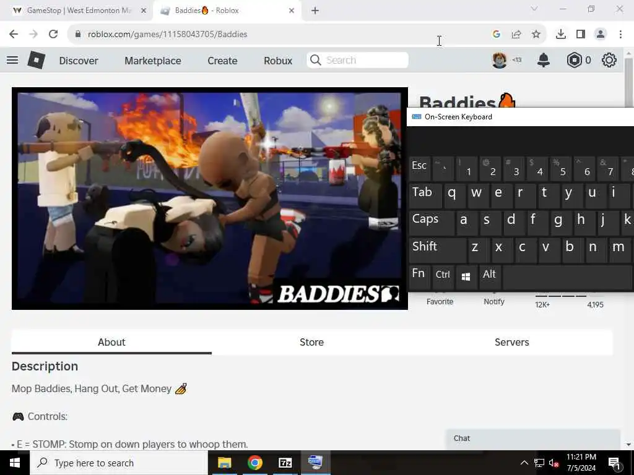This screenshot has height=475, width=634.
Task: Open a new browser tab
Action: (315, 11)
